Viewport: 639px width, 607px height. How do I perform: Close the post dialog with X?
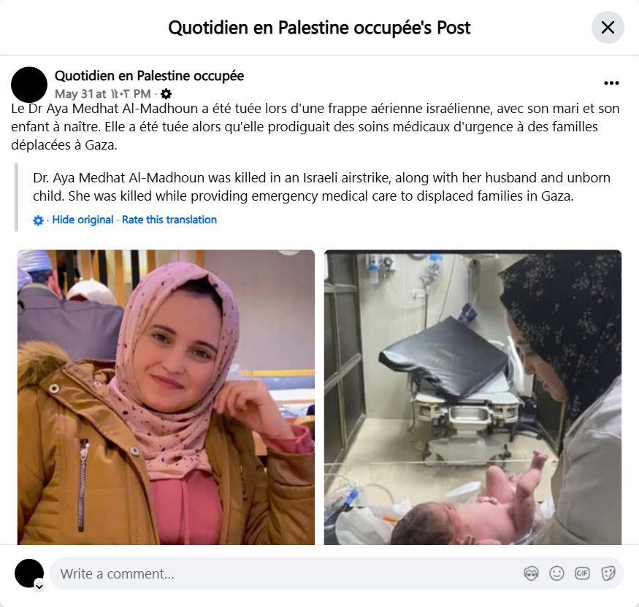(608, 28)
